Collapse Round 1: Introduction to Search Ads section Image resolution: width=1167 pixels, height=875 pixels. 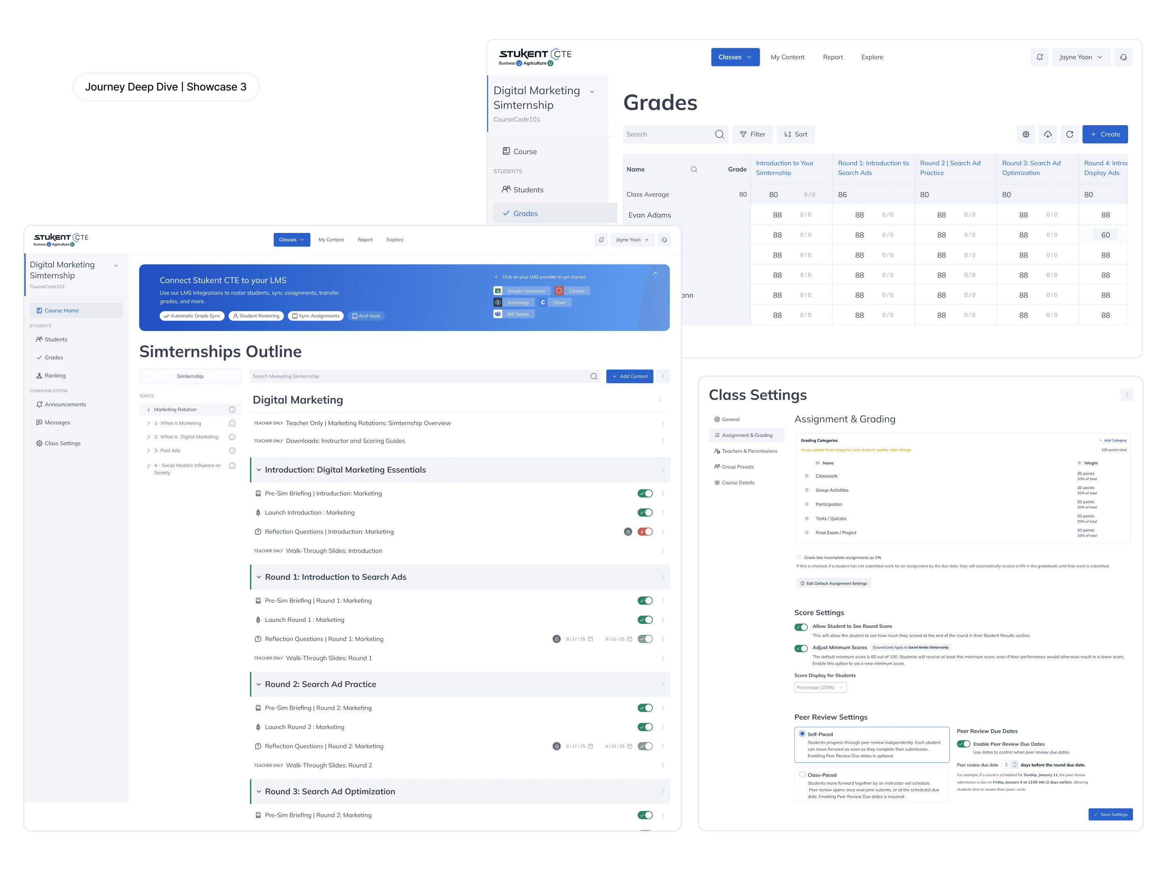[x=259, y=577]
